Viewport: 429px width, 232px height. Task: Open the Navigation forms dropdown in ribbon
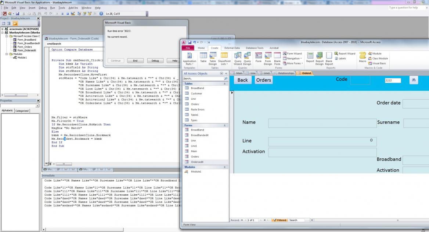coord(292,58)
